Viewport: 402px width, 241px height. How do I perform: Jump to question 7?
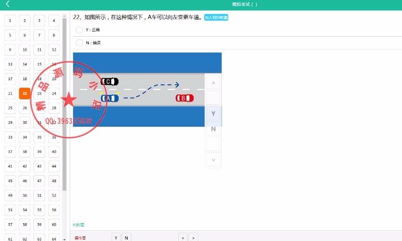click(39, 35)
